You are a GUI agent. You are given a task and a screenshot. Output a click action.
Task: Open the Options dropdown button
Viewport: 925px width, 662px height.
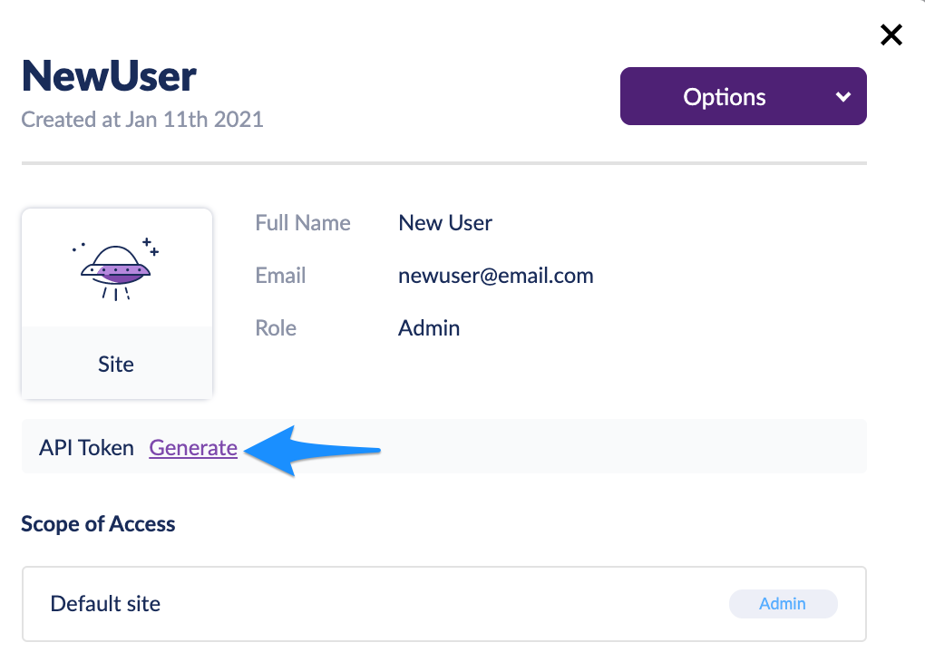pos(744,96)
